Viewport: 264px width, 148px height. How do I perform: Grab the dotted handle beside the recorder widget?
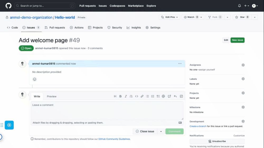pos(2,125)
